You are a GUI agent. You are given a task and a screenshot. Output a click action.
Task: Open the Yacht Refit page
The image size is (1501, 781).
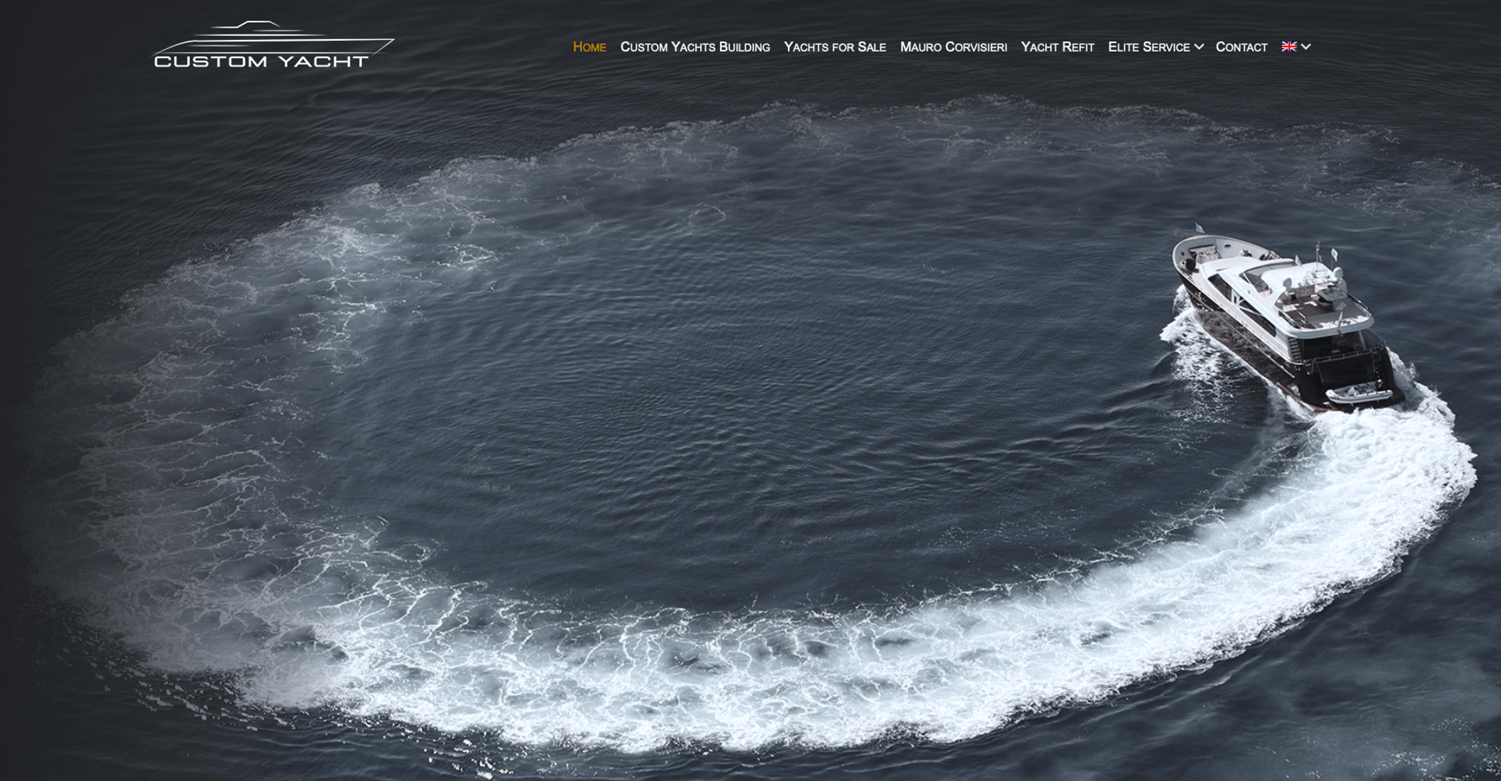click(1058, 46)
